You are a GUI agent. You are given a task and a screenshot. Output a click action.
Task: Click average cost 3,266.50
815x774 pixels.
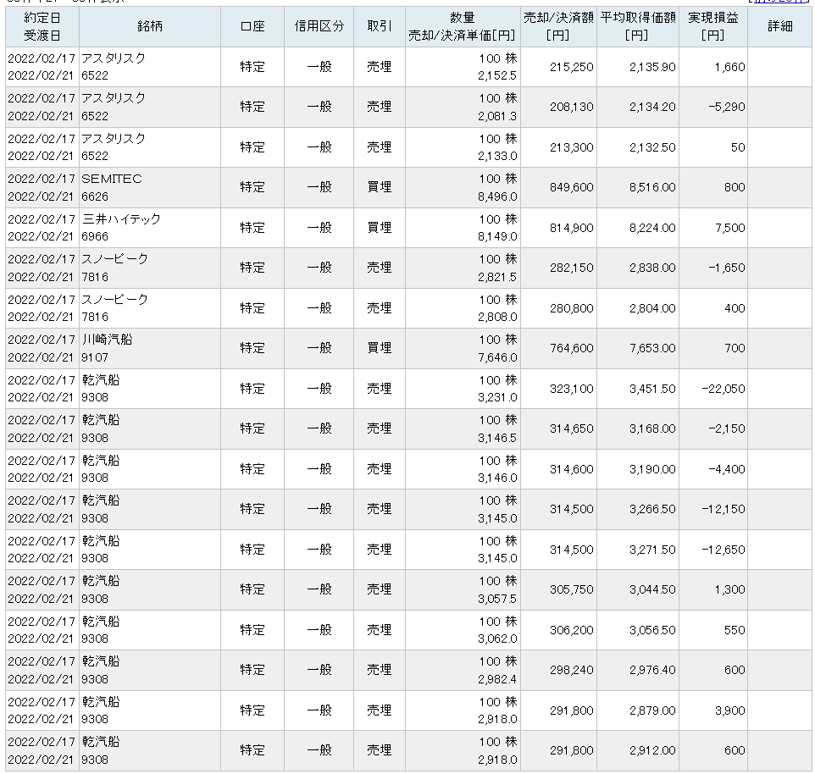(652, 510)
